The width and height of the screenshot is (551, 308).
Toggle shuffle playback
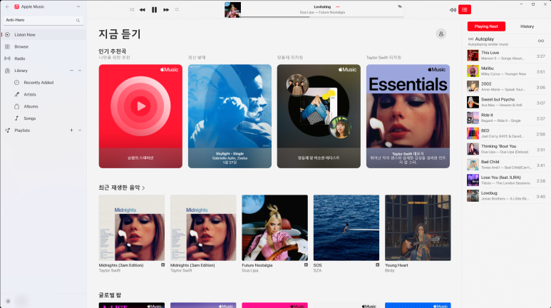tap(132, 9)
